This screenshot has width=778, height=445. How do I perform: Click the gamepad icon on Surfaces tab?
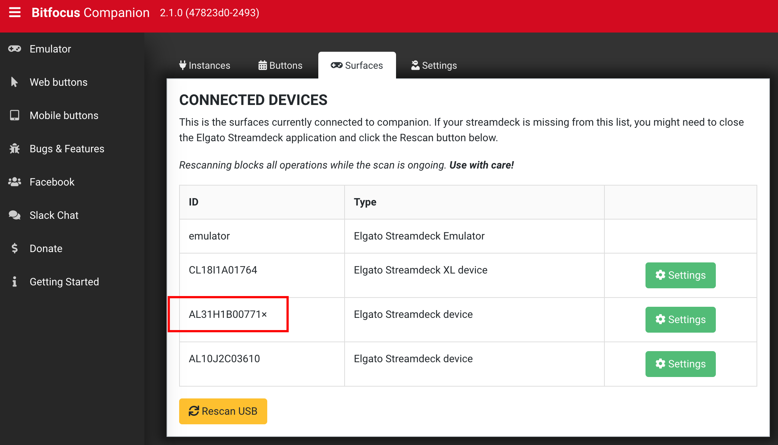pyautogui.click(x=336, y=65)
